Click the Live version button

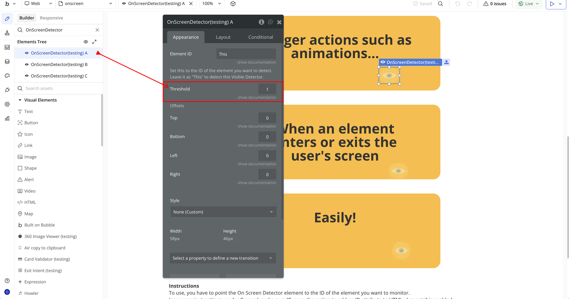(528, 4)
